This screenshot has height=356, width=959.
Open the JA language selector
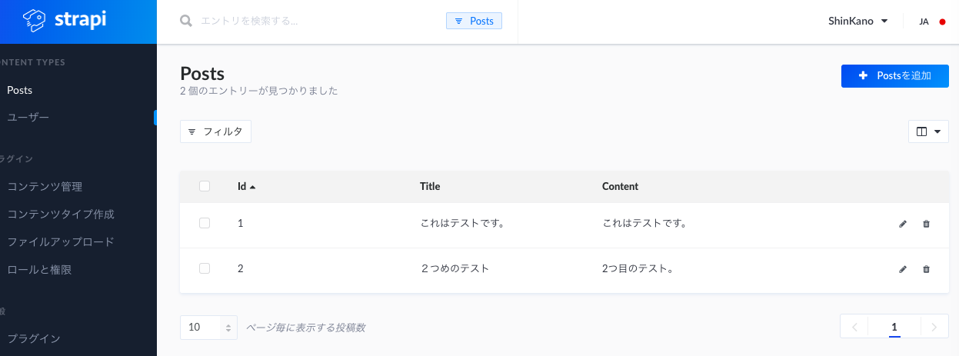(x=932, y=22)
